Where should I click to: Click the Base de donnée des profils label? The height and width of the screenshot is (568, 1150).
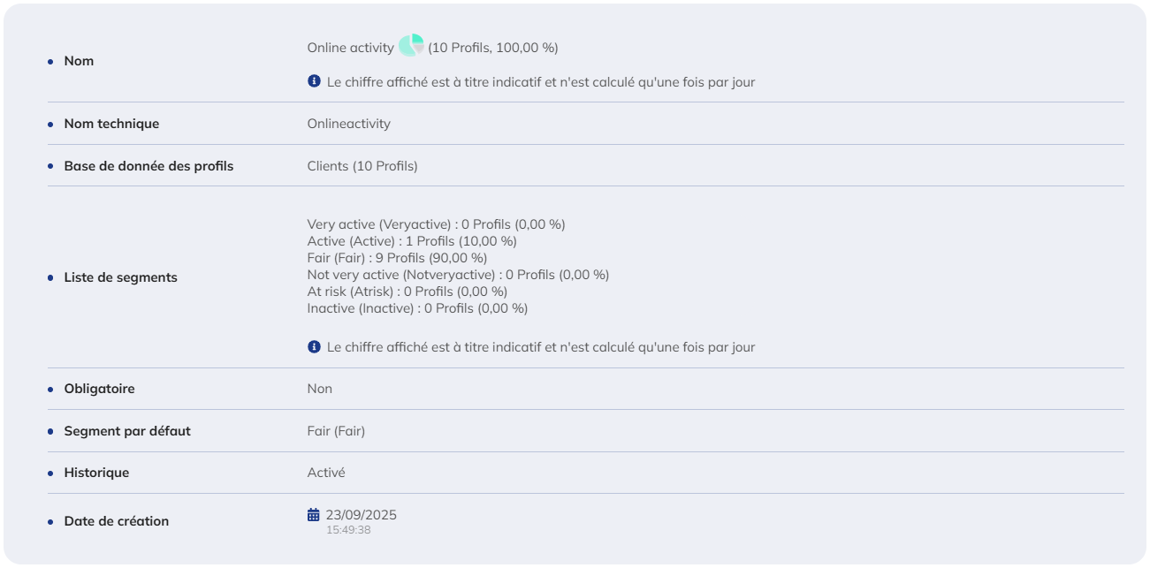click(x=149, y=166)
